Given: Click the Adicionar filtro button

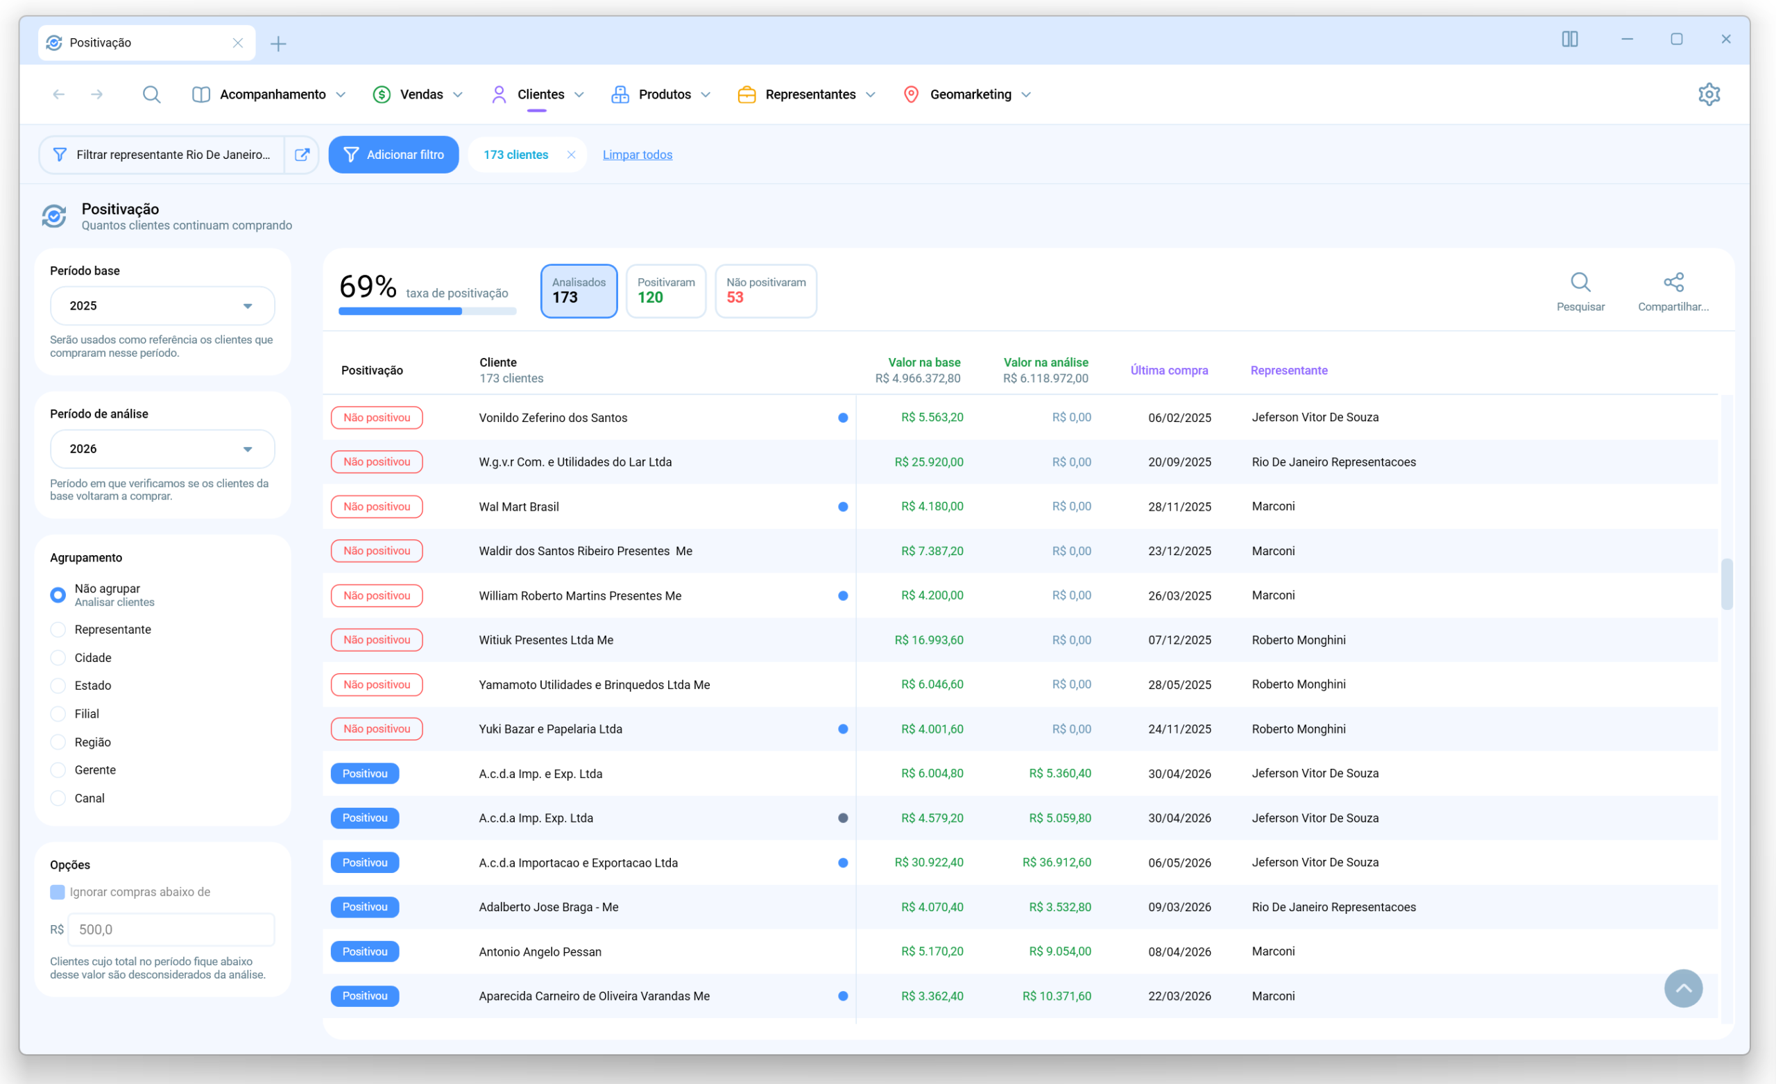Looking at the screenshot, I should click(x=393, y=154).
